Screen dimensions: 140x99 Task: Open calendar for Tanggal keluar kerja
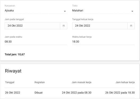pyautogui.click(x=131, y=26)
